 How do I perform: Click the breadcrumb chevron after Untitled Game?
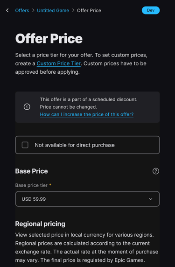73,10
